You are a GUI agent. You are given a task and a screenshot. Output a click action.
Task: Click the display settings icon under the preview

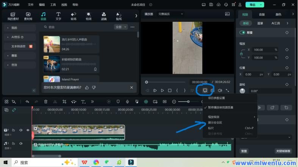click(205, 90)
